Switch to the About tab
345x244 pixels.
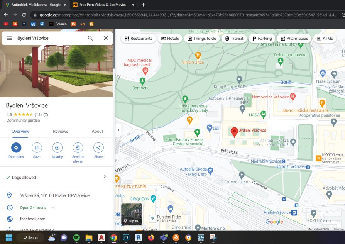click(97, 132)
